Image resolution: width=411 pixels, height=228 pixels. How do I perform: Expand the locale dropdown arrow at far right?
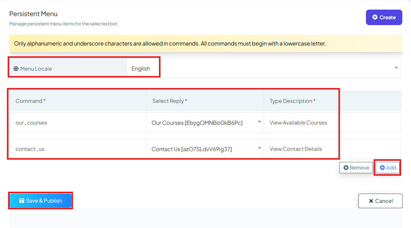coord(396,68)
